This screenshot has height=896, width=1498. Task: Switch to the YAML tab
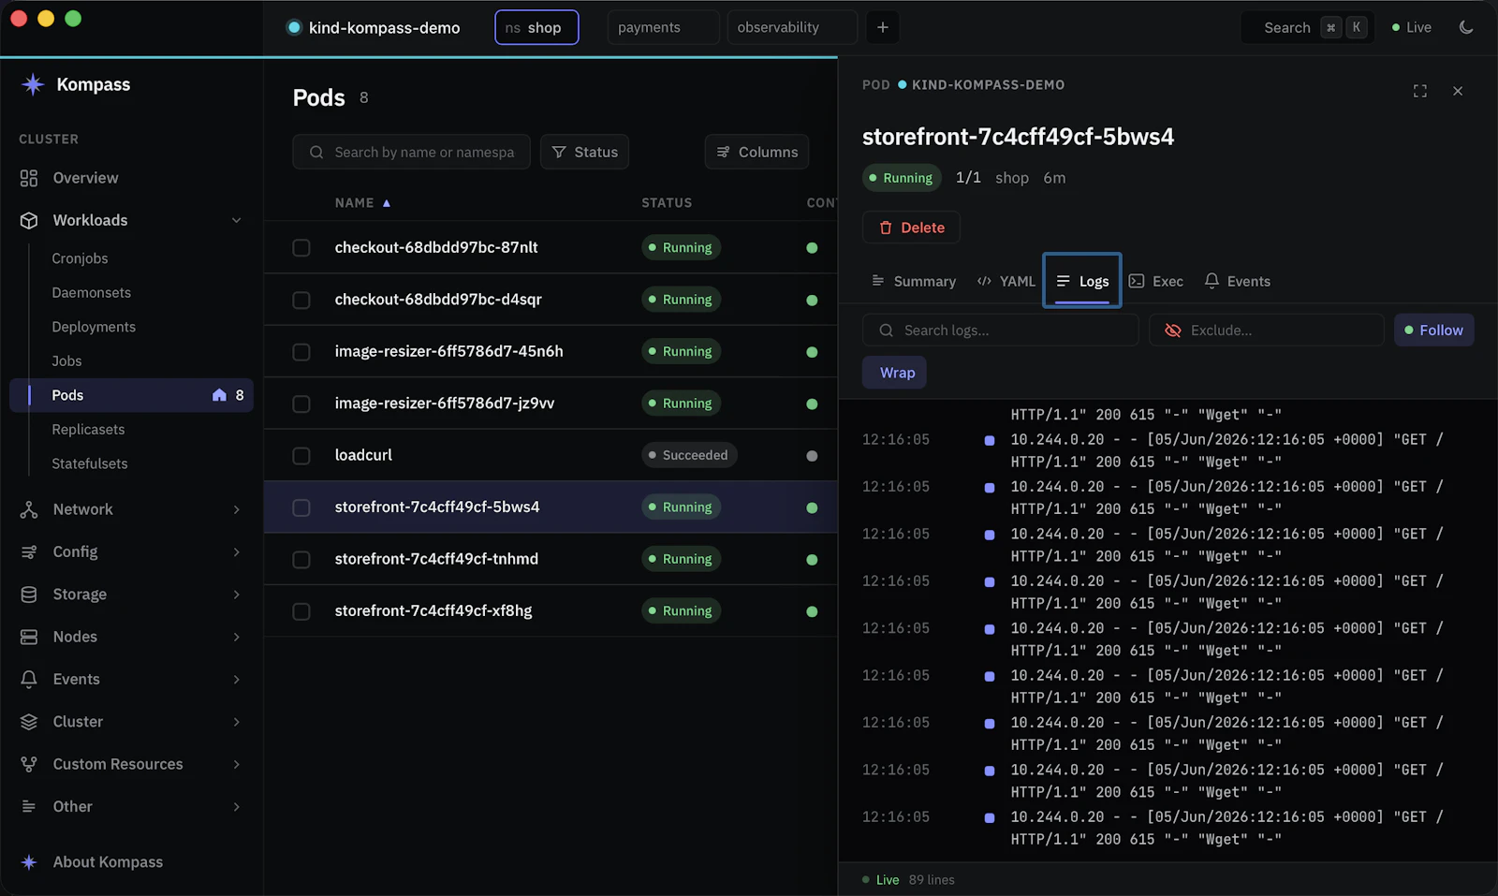pos(1006,281)
